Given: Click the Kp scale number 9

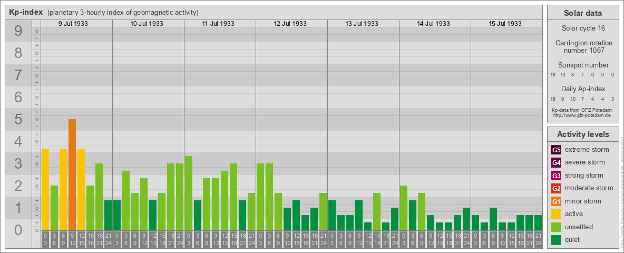Looking at the screenshot, I should (18, 31).
